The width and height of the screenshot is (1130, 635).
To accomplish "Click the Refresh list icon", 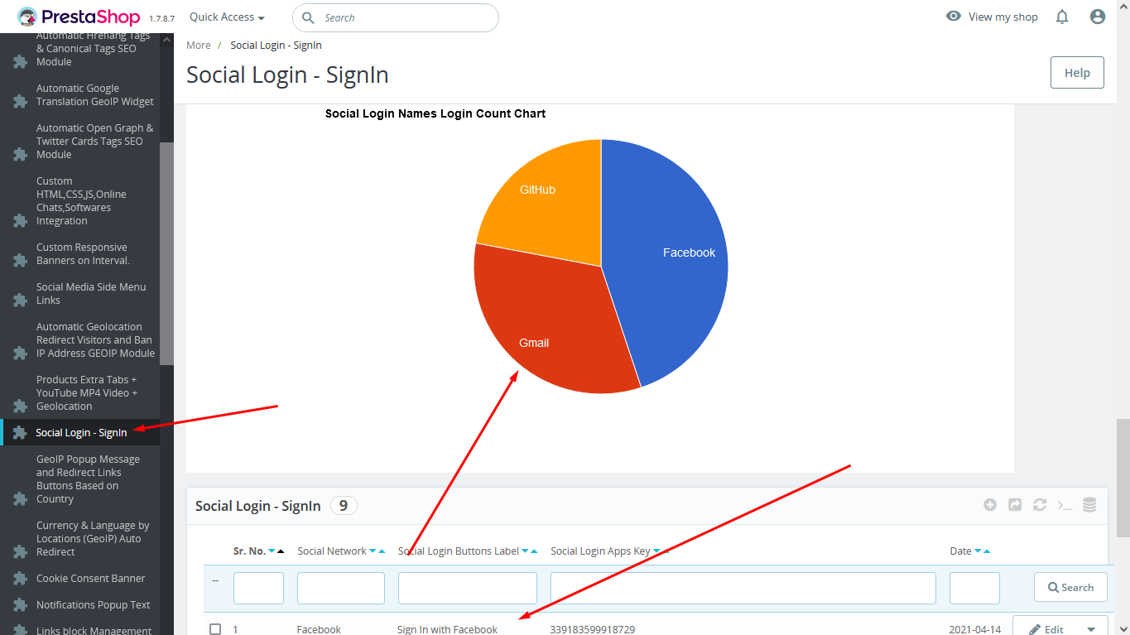I will (1040, 505).
